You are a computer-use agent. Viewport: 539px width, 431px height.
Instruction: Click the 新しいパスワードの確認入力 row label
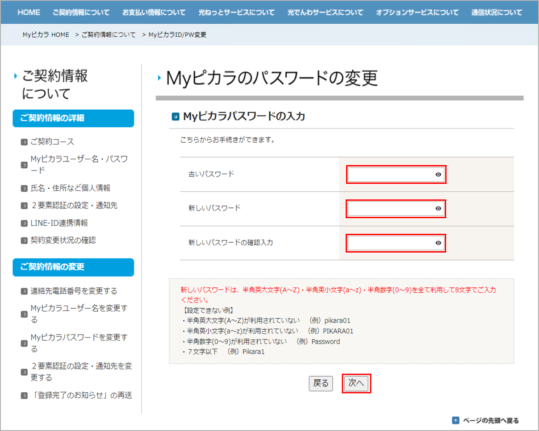click(230, 243)
